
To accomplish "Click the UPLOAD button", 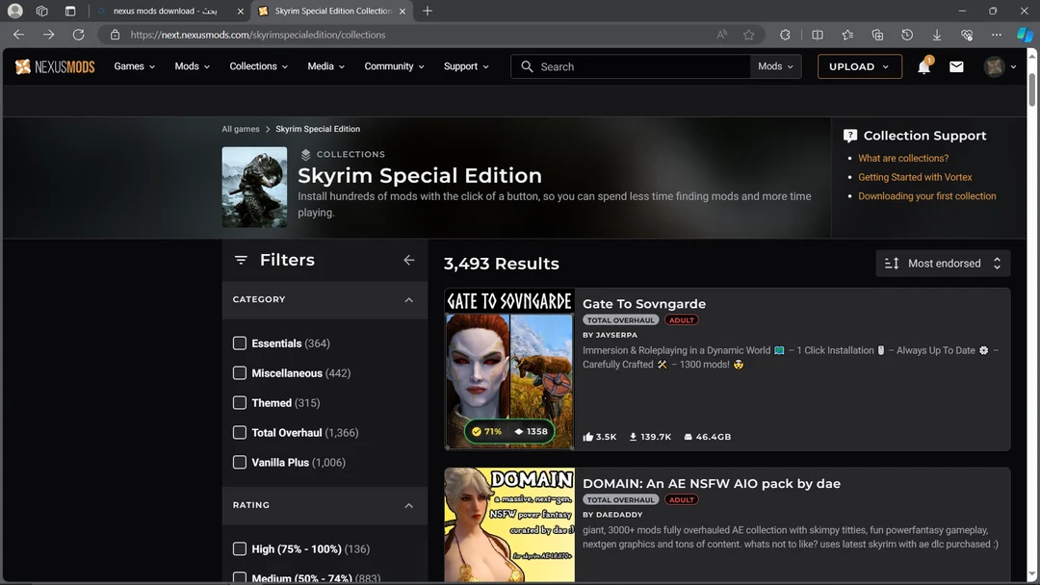I will (x=858, y=66).
